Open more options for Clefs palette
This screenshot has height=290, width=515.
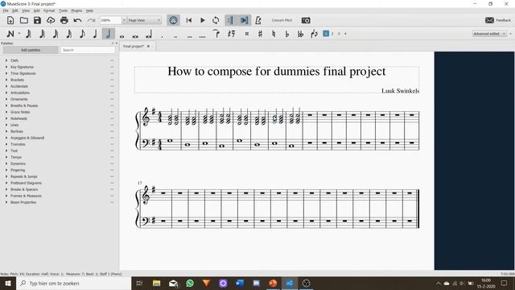point(112,60)
